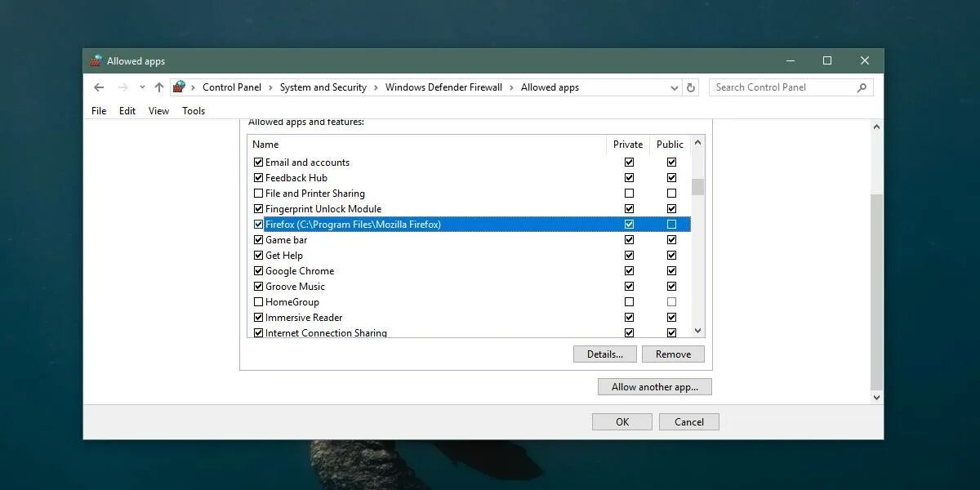Screen dimensions: 980x490
Task: Select the Groove Music row text
Action: pyautogui.click(x=295, y=287)
